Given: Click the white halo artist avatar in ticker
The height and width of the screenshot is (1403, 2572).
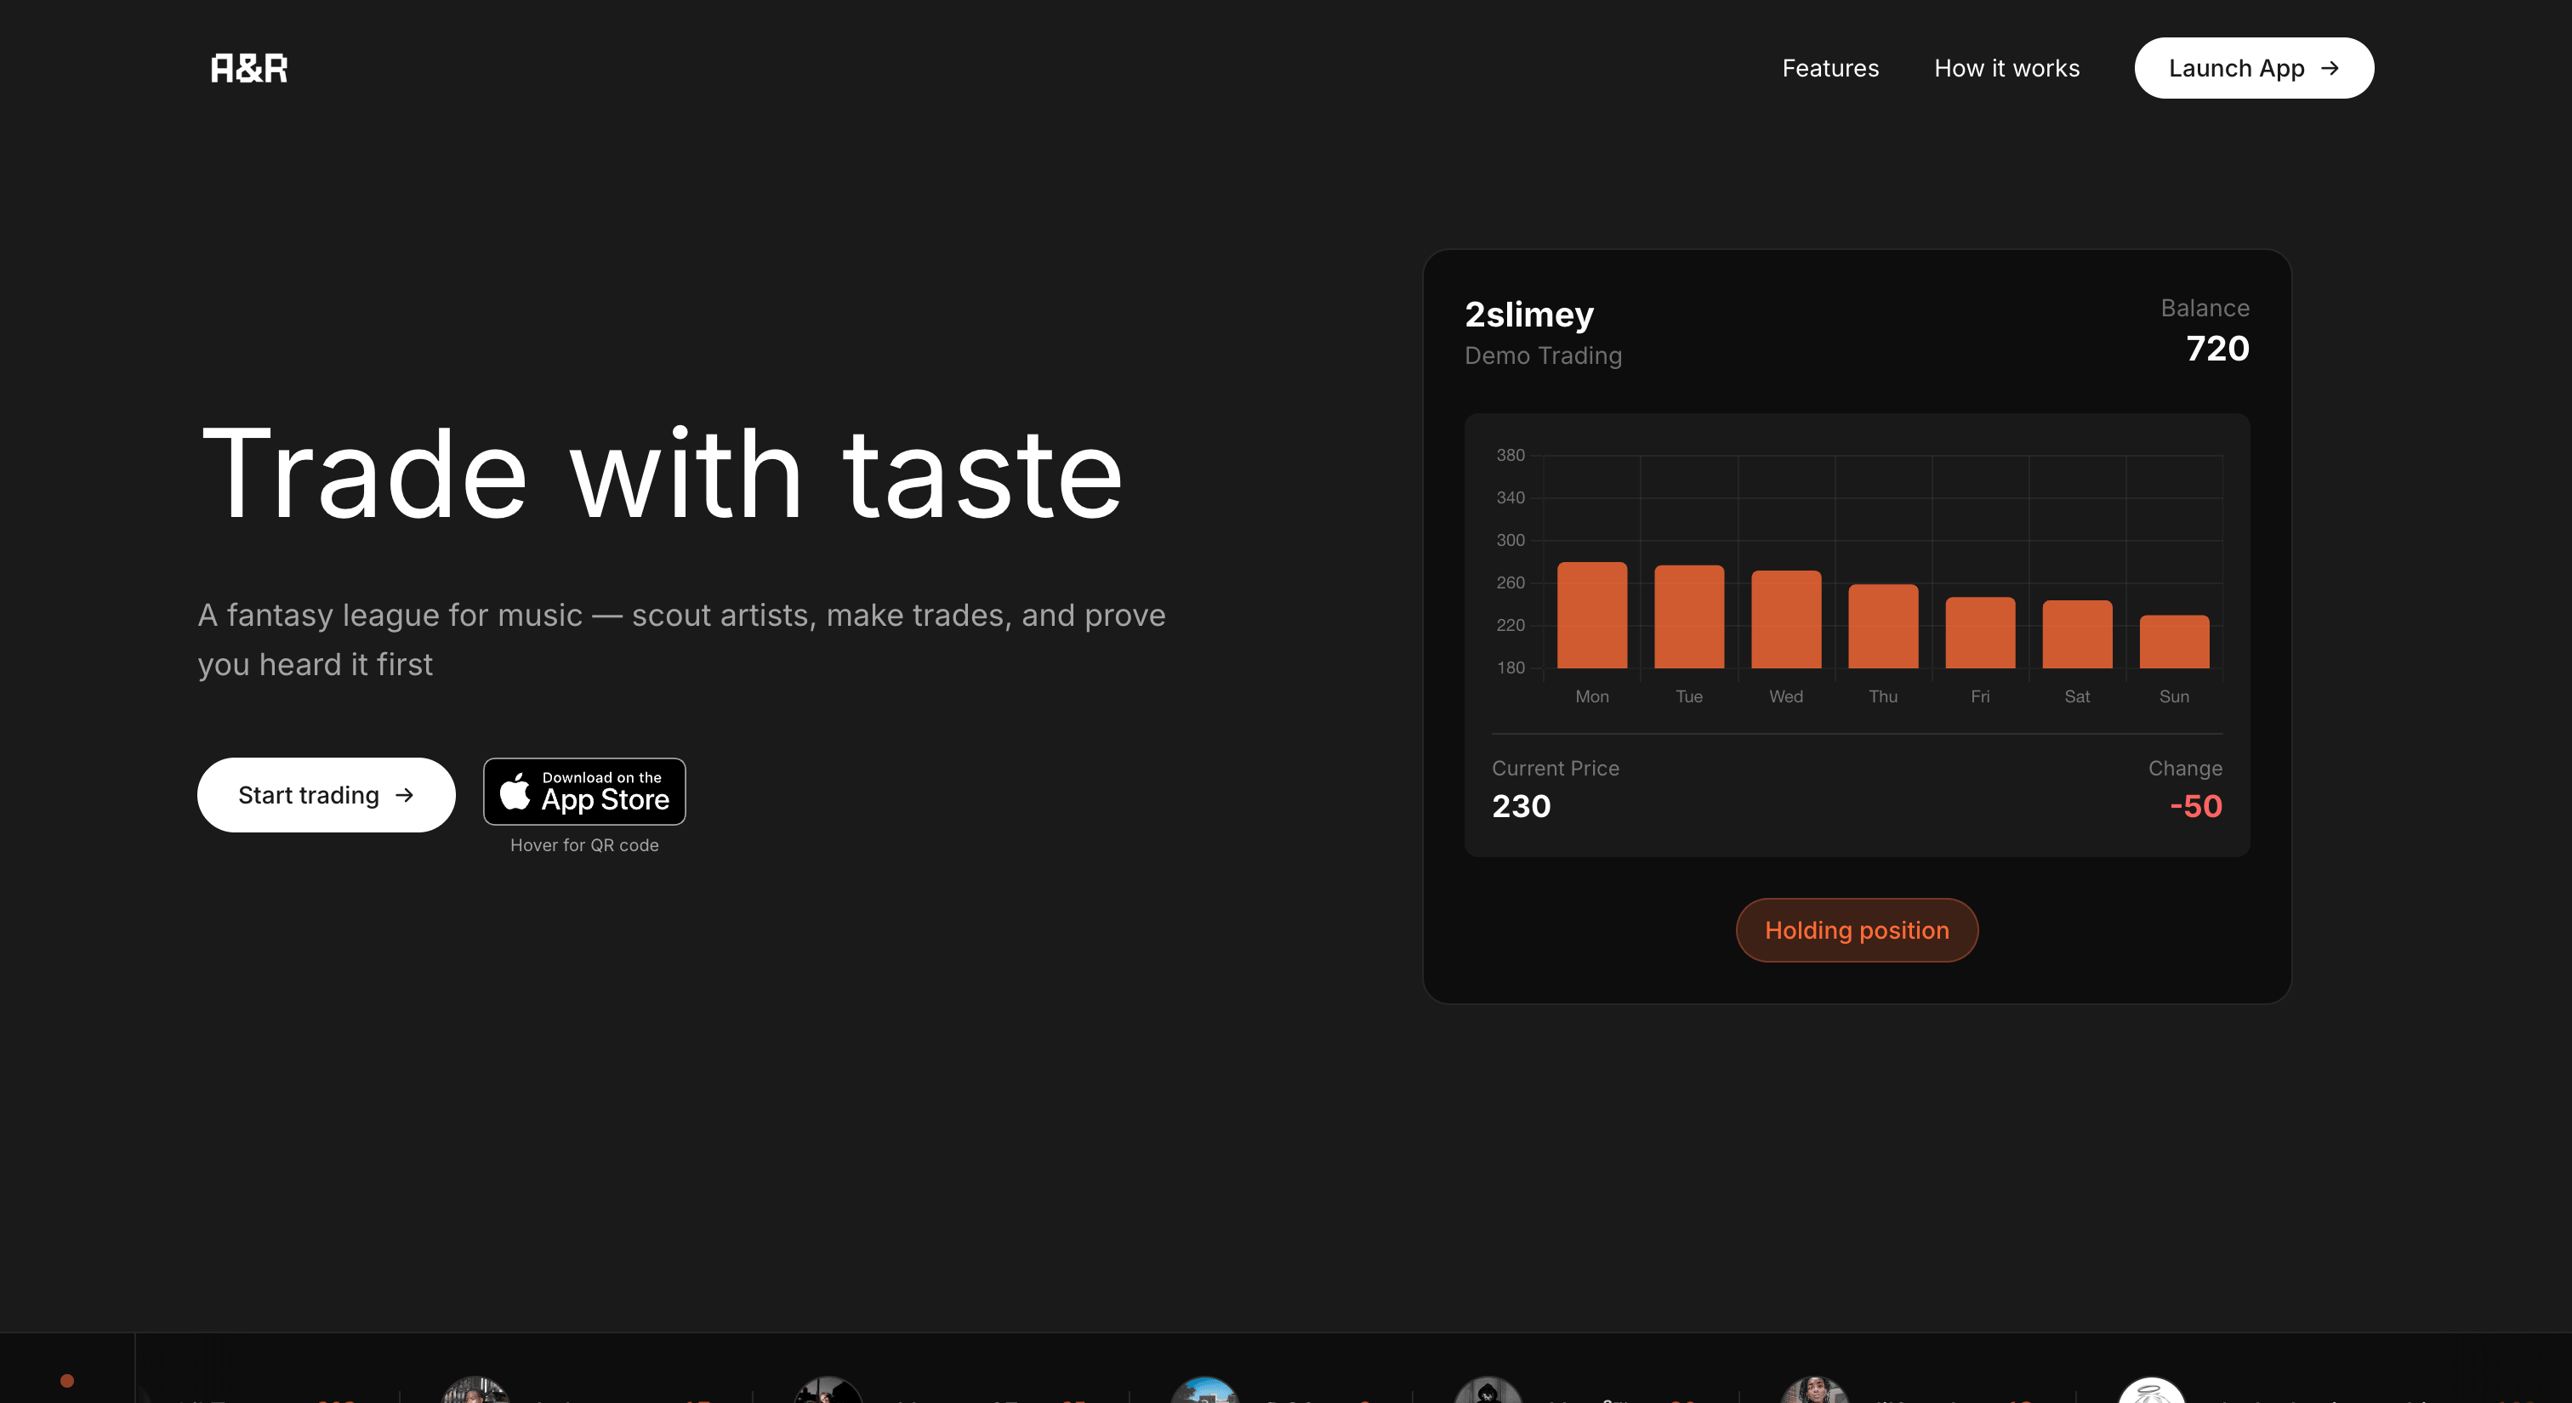Looking at the screenshot, I should pos(2151,1392).
